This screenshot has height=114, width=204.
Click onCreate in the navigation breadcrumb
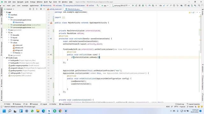[58, 6]
